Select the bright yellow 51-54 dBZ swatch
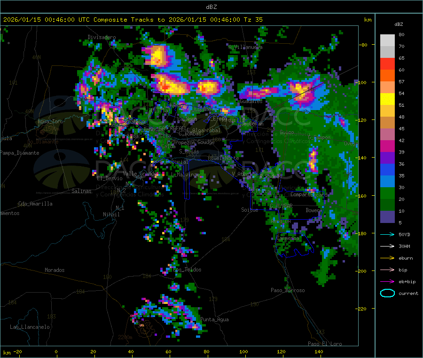 tap(387, 99)
